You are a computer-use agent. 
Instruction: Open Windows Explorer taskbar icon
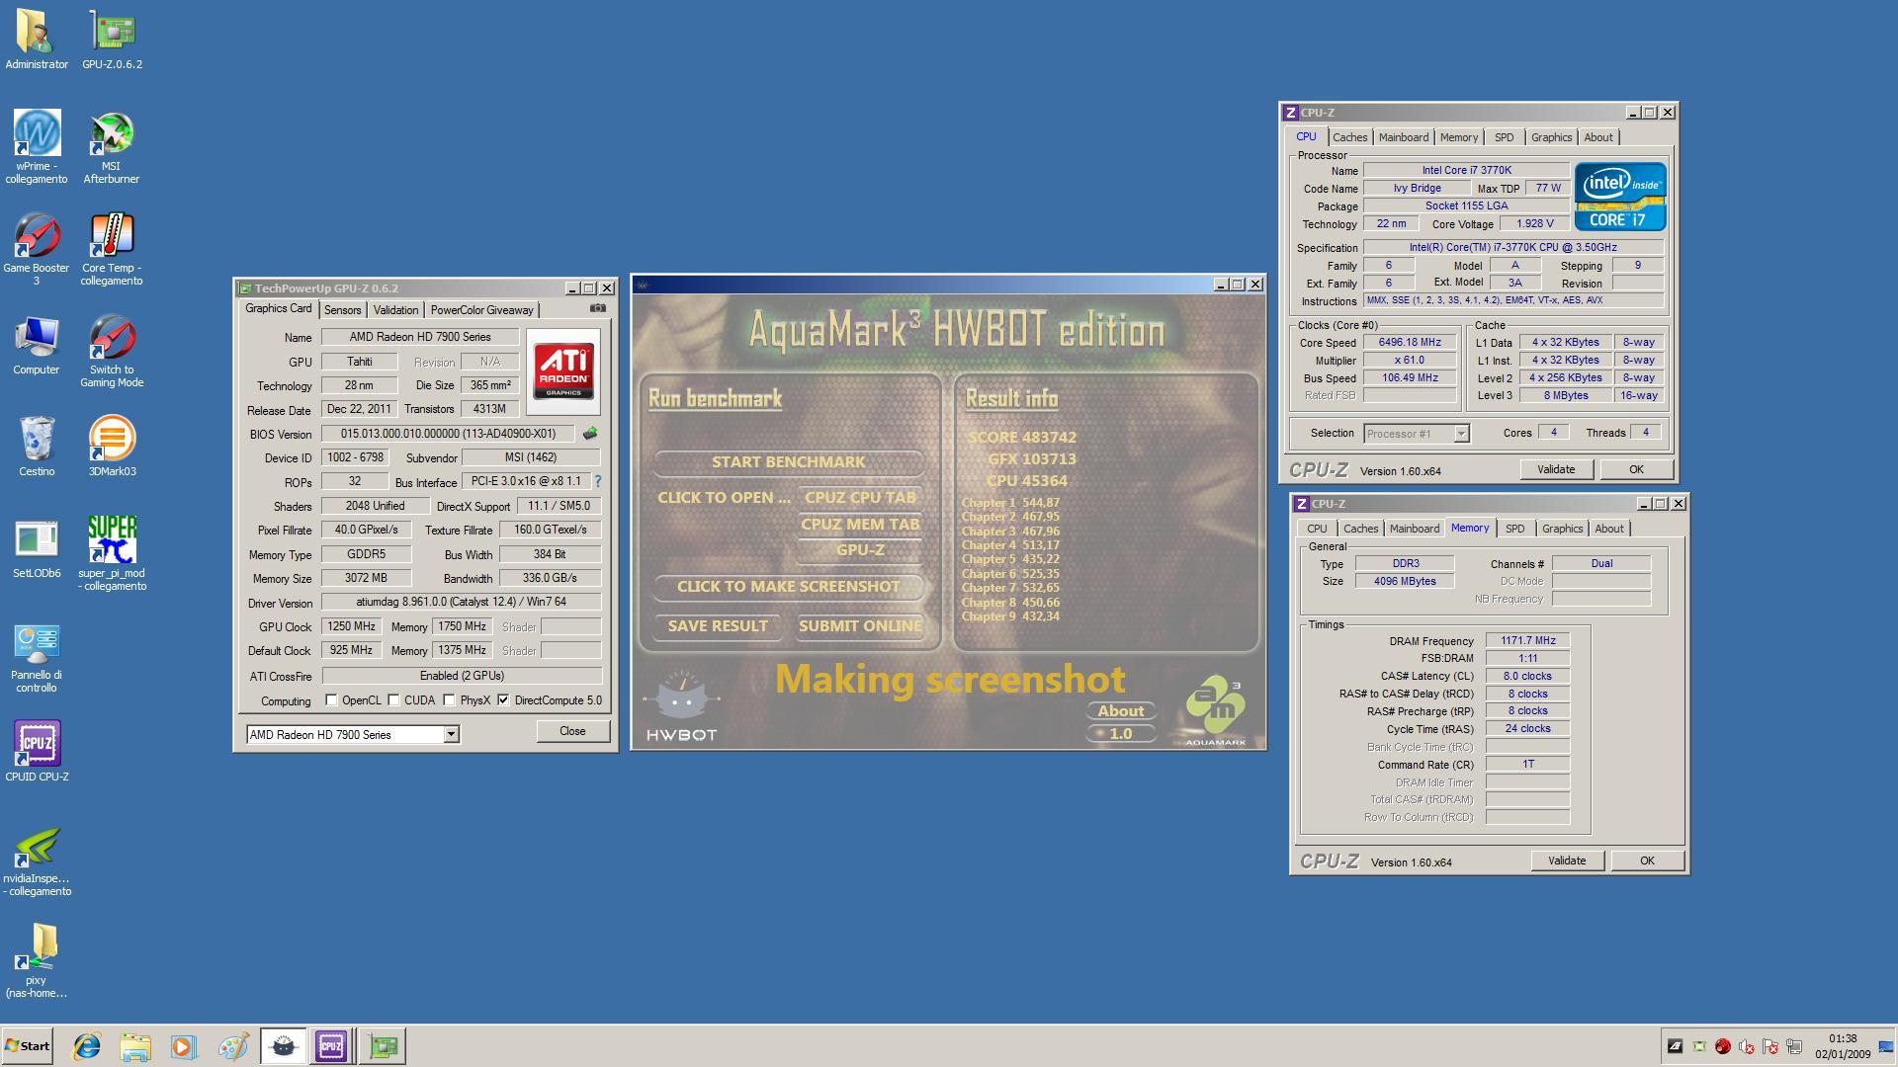(135, 1046)
